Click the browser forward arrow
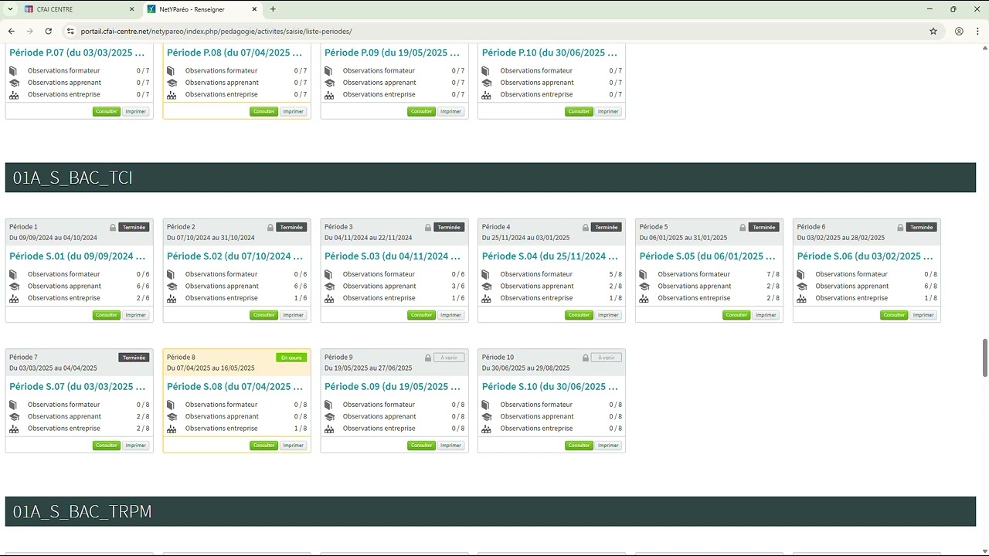Image resolution: width=989 pixels, height=556 pixels. pos(30,31)
